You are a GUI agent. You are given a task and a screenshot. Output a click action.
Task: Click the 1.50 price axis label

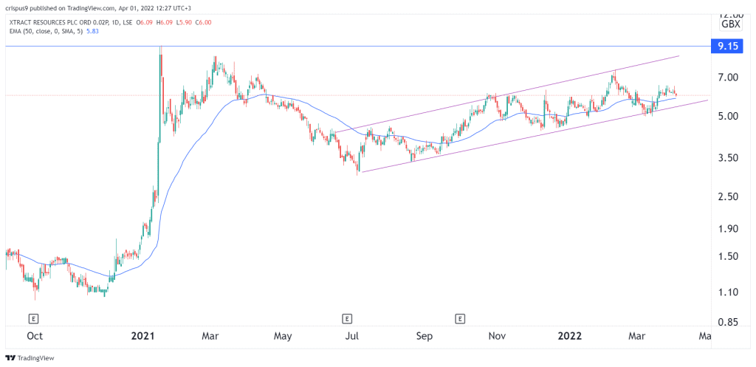point(726,256)
